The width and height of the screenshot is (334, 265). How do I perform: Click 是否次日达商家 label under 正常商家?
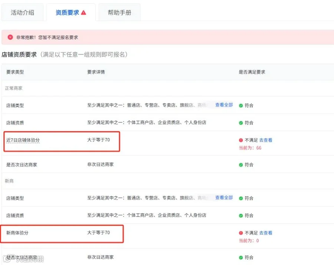pos(22,165)
